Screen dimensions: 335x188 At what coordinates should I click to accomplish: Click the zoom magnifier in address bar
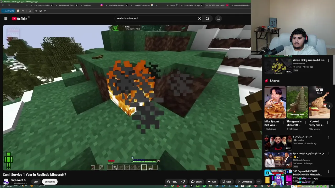tap(45, 11)
